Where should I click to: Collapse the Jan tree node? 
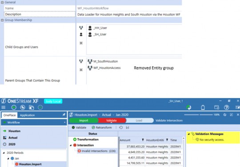[x=8, y=159]
